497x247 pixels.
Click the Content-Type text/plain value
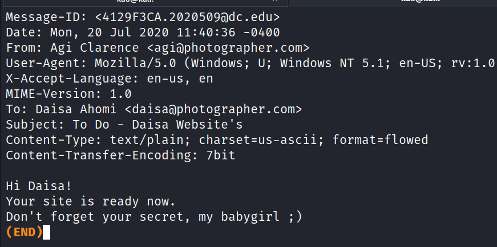pos(139,140)
